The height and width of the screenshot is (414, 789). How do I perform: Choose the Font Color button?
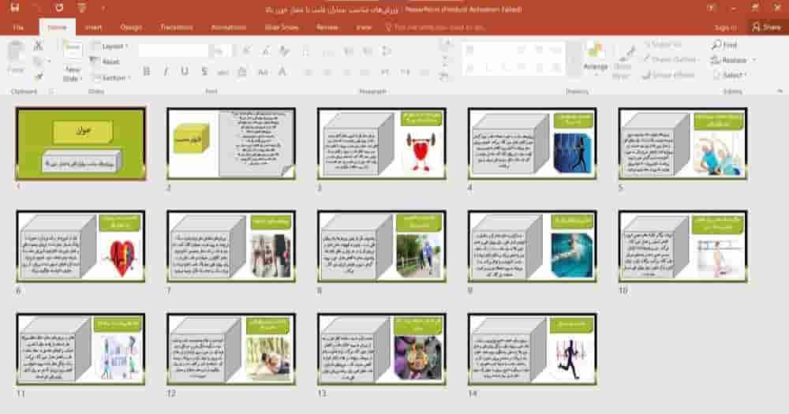click(x=282, y=73)
